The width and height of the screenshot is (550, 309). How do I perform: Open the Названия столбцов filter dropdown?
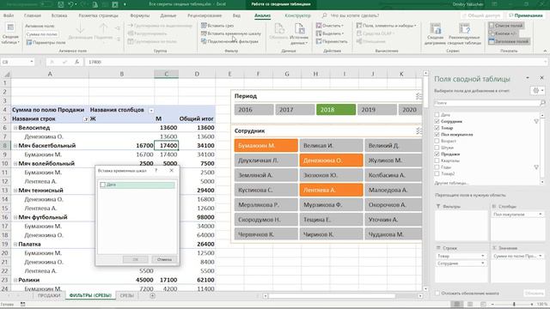click(151, 111)
